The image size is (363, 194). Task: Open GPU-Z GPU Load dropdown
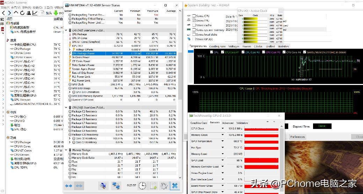(223, 160)
